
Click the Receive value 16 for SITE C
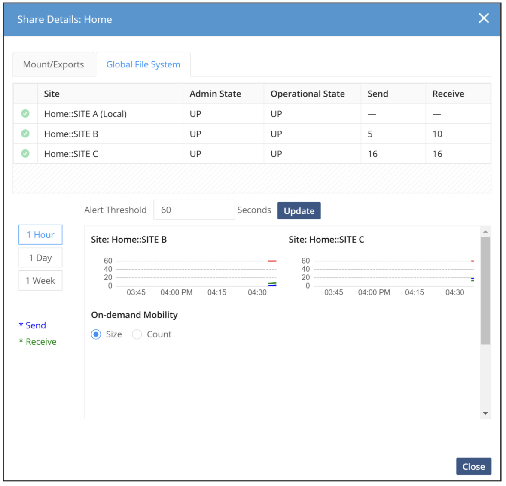[x=437, y=154]
